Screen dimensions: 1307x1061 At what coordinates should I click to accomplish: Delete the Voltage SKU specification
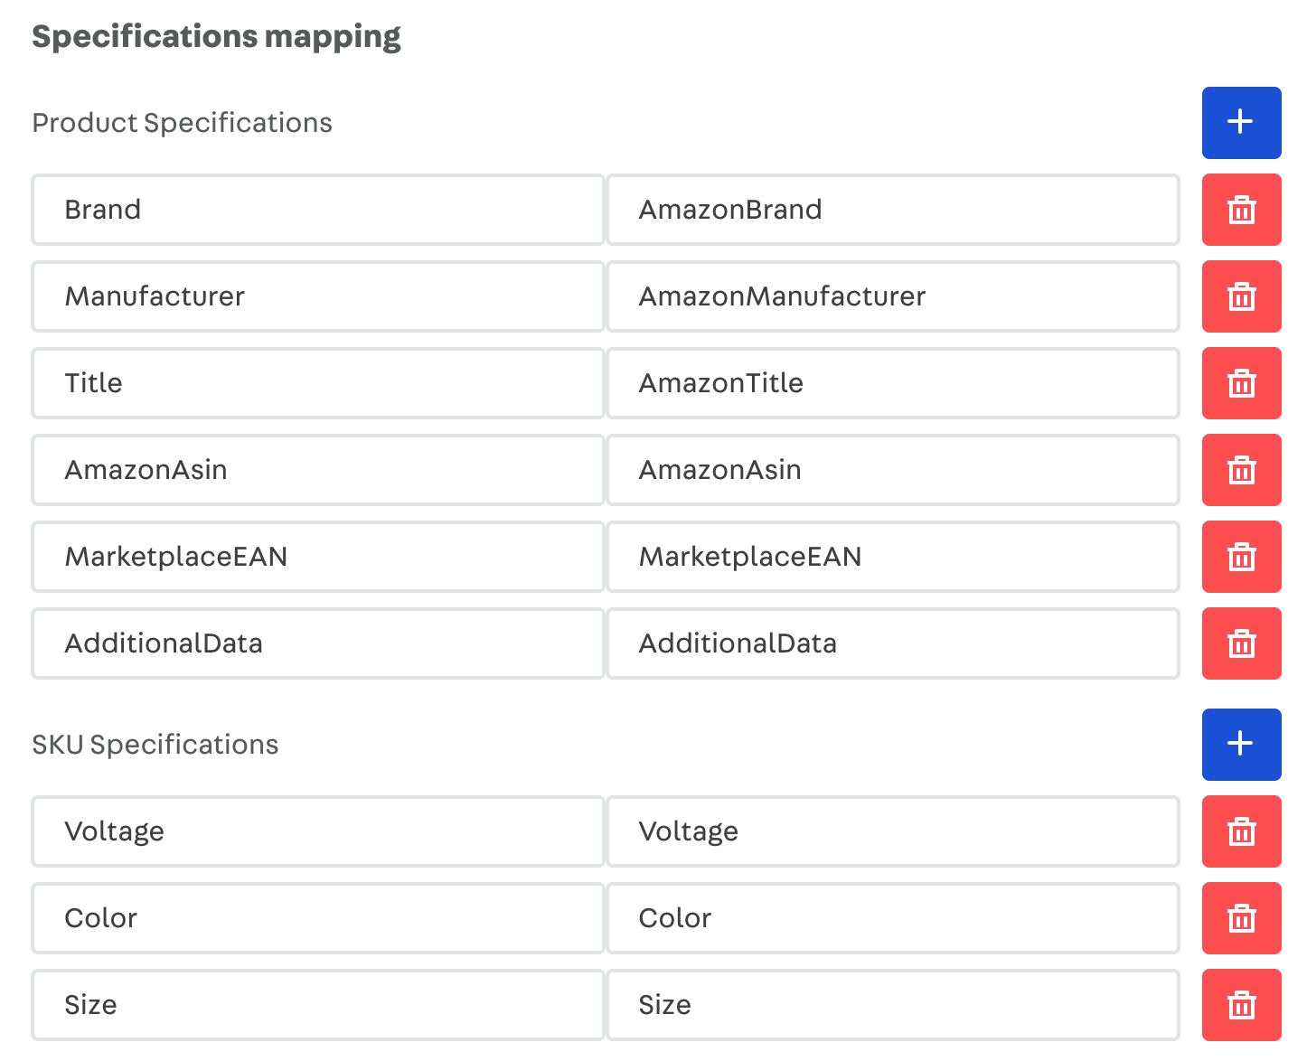point(1241,831)
